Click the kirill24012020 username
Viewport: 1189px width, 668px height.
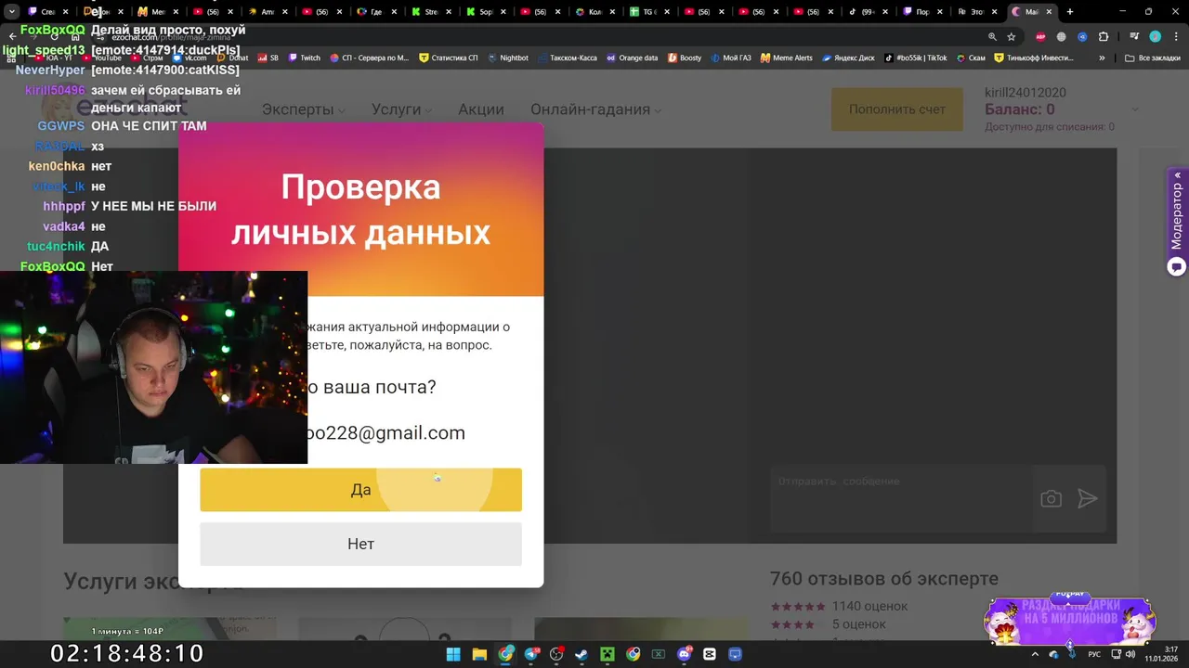tap(1026, 93)
